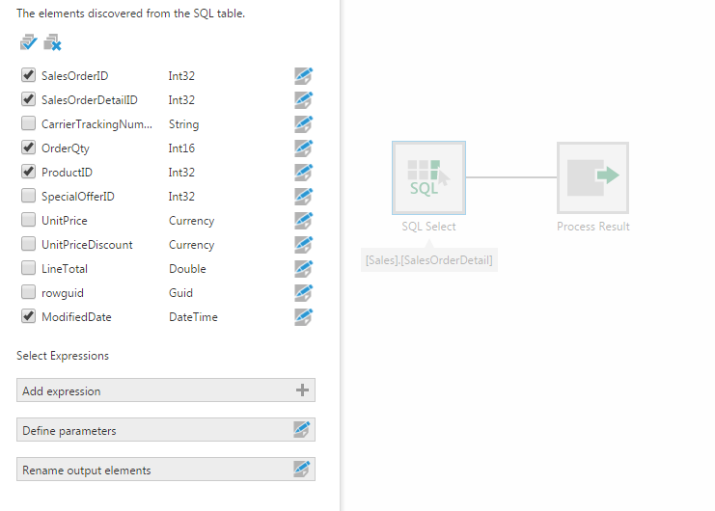The image size is (715, 511).
Task: Check the rowguid checkbox
Action: click(28, 292)
